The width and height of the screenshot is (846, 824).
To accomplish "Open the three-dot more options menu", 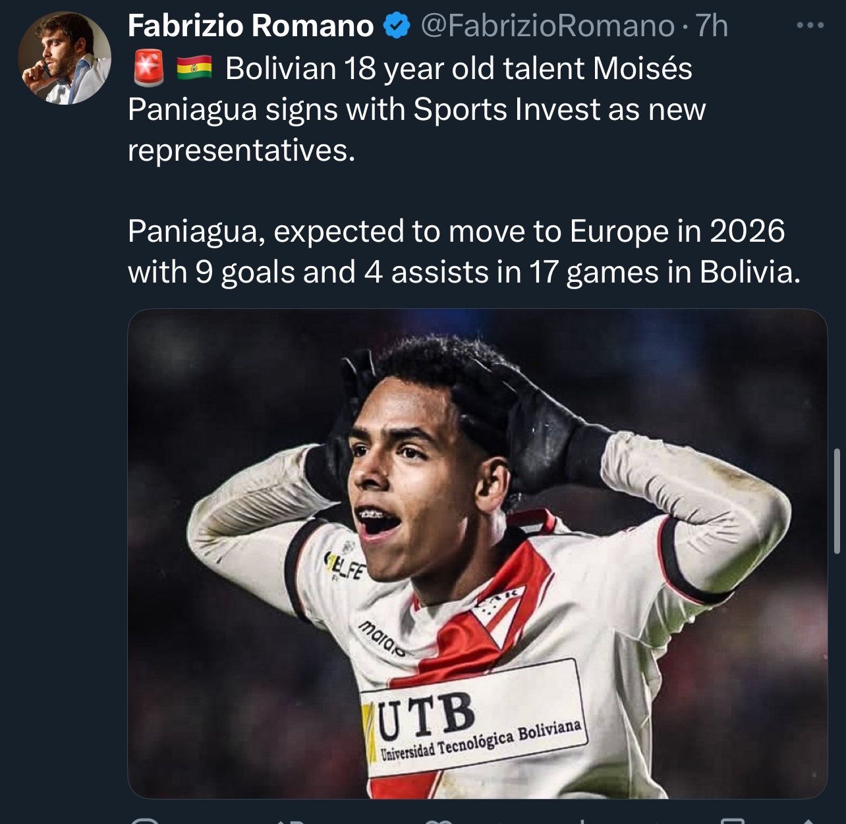I will [810, 26].
